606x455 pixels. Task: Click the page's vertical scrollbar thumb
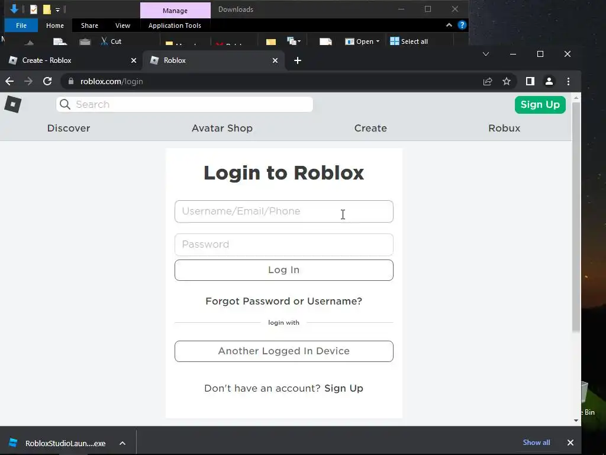[x=576, y=217]
